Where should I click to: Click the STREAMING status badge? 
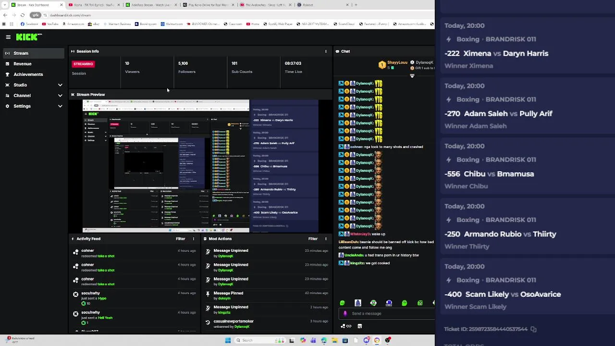(x=83, y=64)
